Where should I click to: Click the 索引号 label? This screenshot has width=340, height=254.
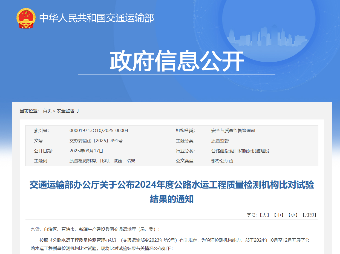42,130
